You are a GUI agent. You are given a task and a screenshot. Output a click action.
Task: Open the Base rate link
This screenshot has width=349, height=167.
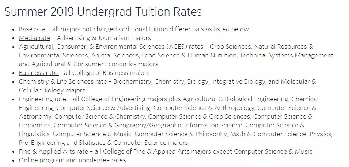pyautogui.click(x=32, y=29)
